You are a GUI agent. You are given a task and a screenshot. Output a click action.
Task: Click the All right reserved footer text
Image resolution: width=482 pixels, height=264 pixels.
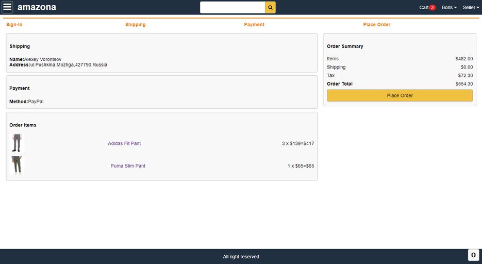coord(241,257)
